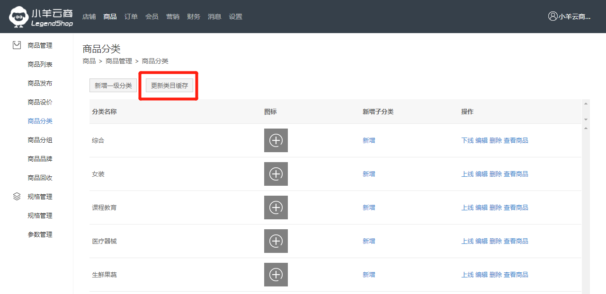This screenshot has width=606, height=294.
Task: Click the plus icon for 综合 category
Action: 276,140
